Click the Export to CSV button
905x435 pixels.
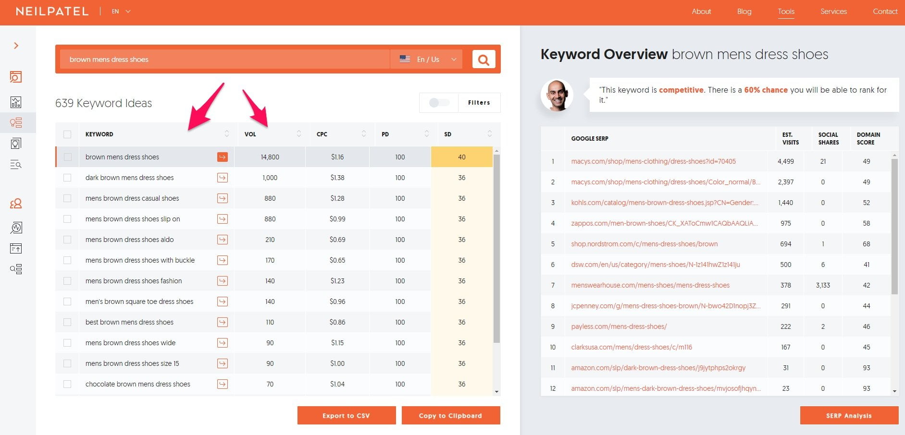347,415
